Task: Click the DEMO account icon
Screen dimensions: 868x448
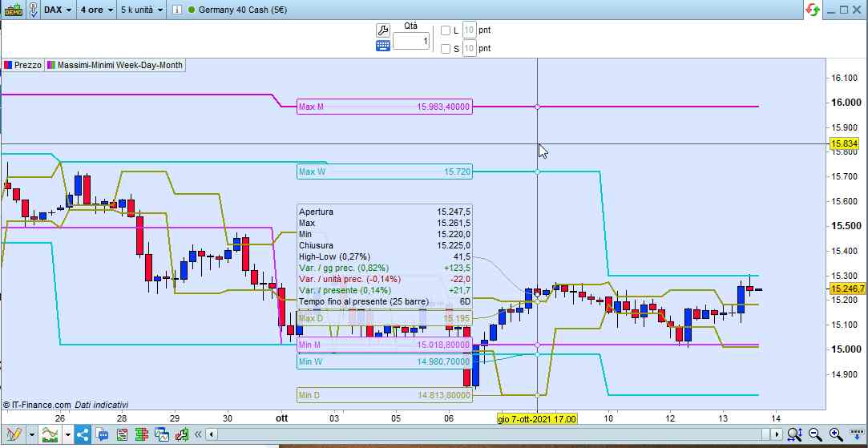Action: pyautogui.click(x=14, y=10)
